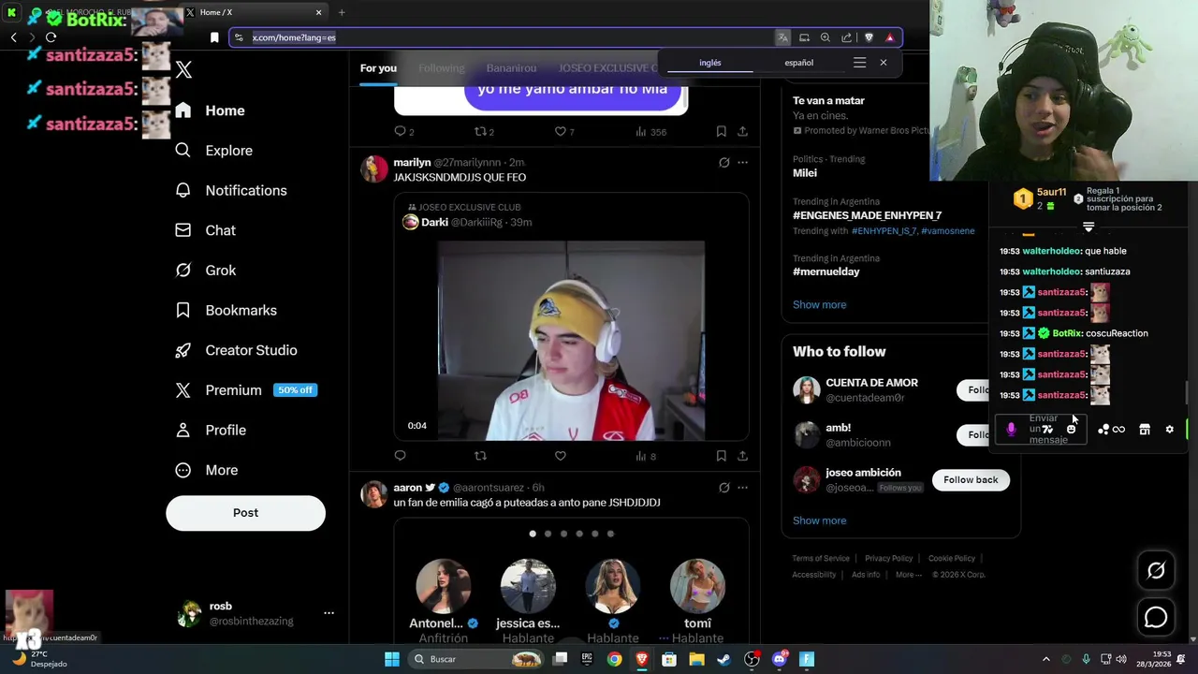
Task: Click Grok icon on marilyn's post
Action: (x=723, y=162)
